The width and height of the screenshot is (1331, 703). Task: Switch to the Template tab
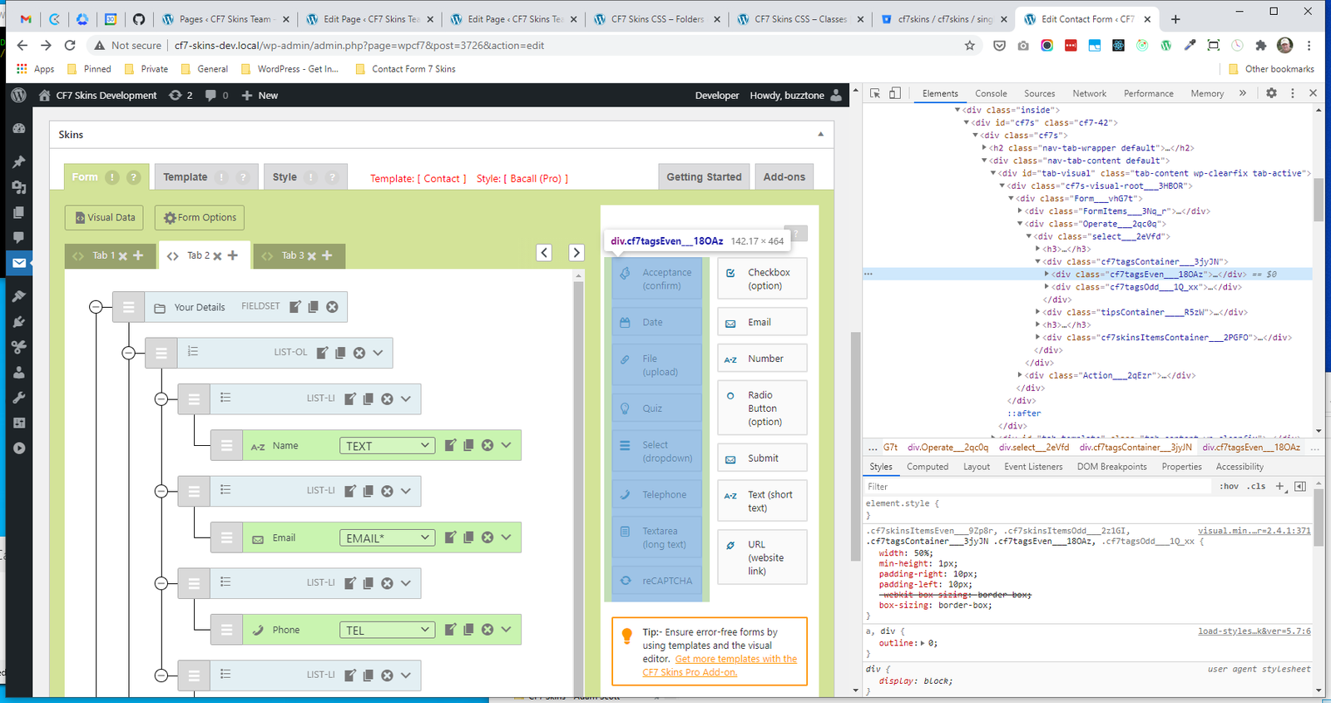point(186,177)
